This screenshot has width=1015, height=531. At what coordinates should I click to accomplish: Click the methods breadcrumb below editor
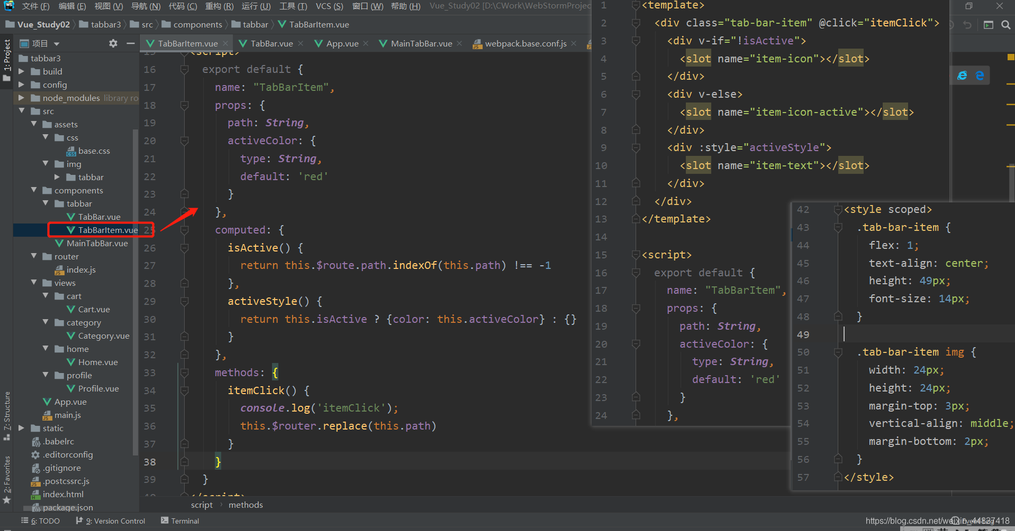tap(246, 505)
